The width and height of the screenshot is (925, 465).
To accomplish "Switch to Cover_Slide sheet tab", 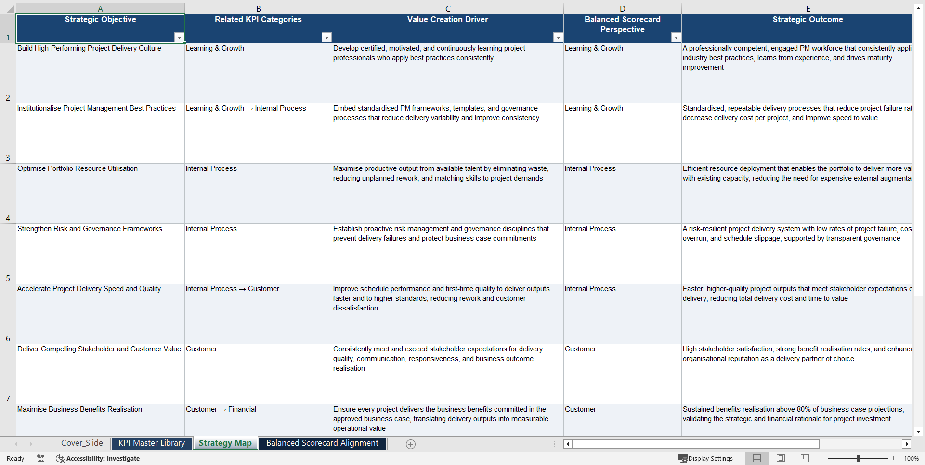I will click(82, 443).
